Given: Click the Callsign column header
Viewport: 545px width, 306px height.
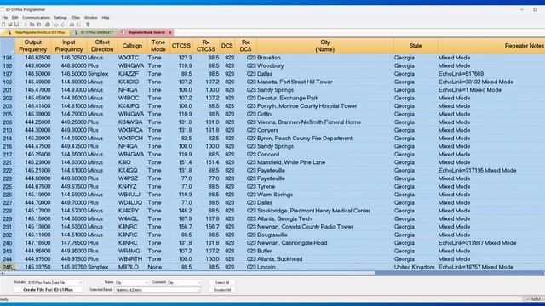Looking at the screenshot, I should coord(132,46).
